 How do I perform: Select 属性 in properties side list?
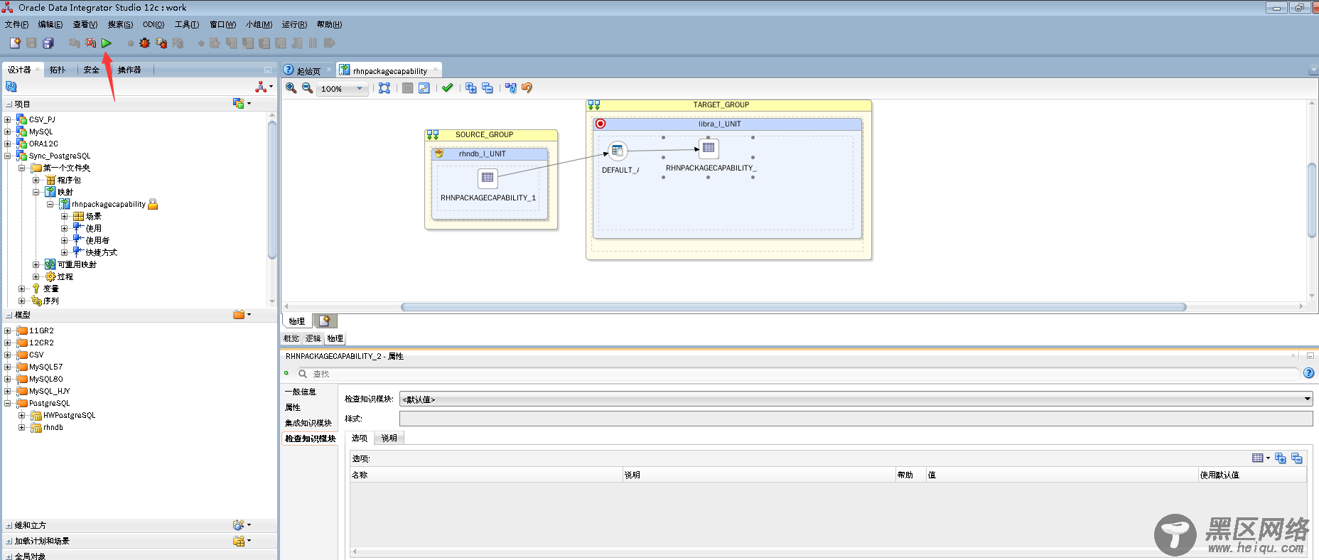(292, 407)
